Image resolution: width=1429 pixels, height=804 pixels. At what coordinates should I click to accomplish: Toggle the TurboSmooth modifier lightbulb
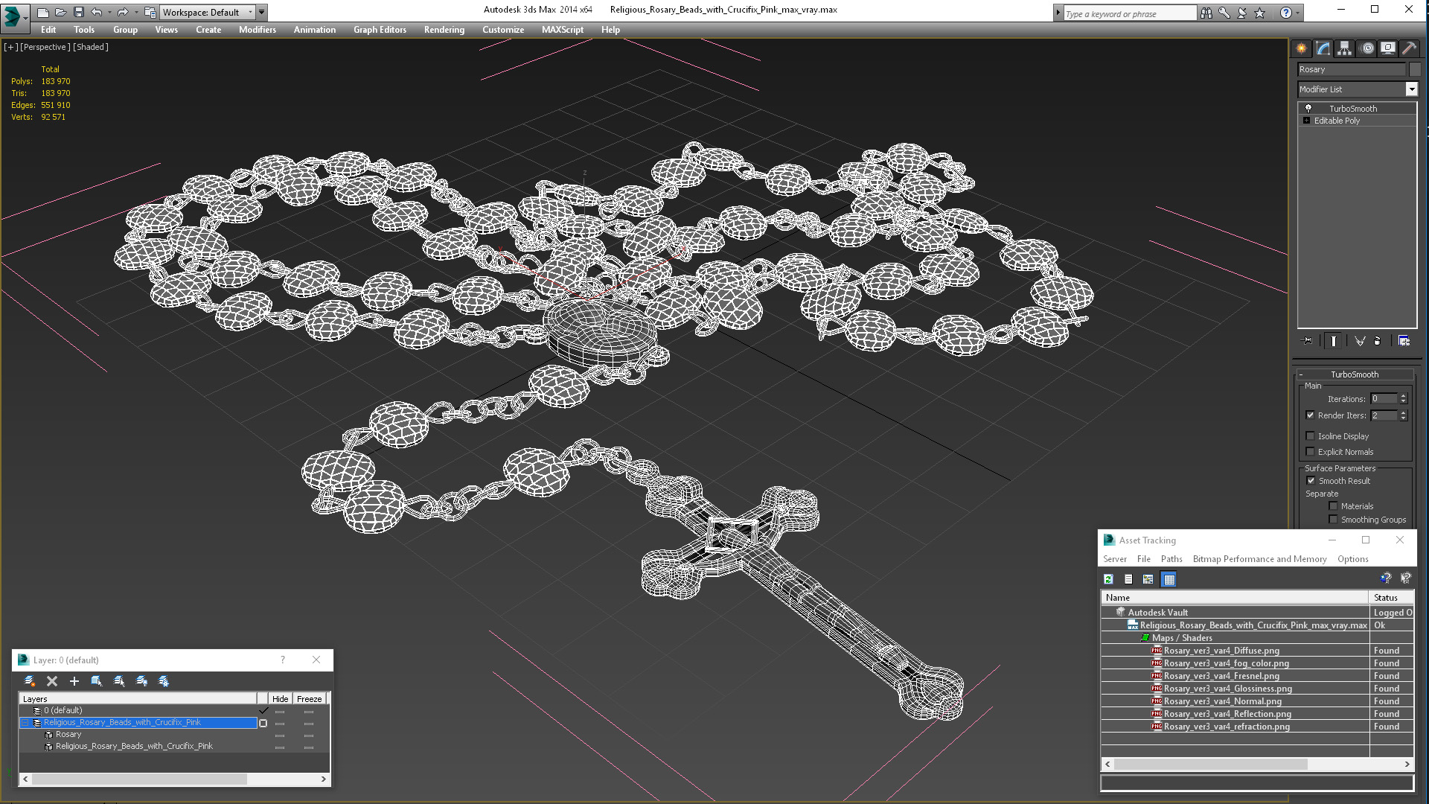click(x=1308, y=109)
